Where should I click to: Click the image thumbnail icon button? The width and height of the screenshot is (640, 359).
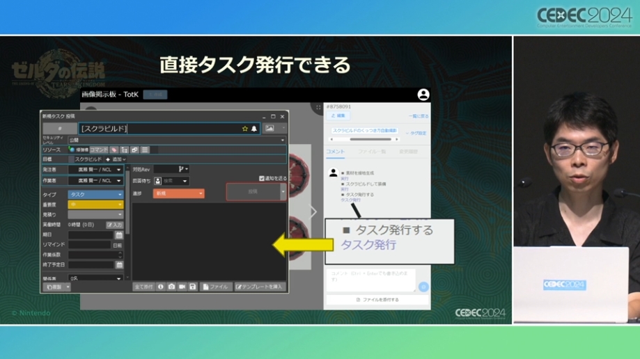pos(270,128)
